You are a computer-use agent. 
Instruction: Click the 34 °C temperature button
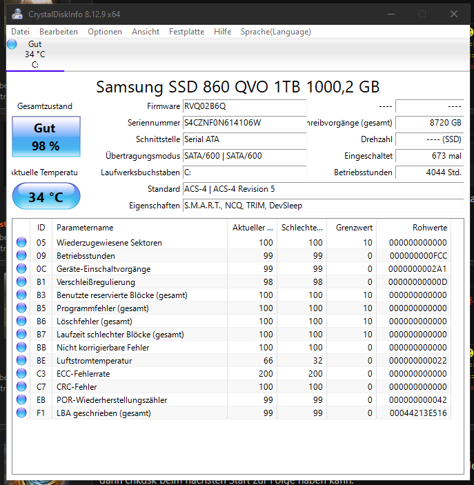tap(46, 196)
